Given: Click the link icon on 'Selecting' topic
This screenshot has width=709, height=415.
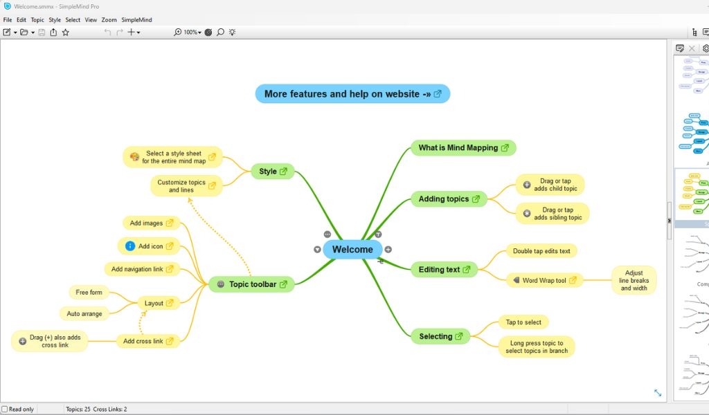Looking at the screenshot, I should (x=459, y=336).
